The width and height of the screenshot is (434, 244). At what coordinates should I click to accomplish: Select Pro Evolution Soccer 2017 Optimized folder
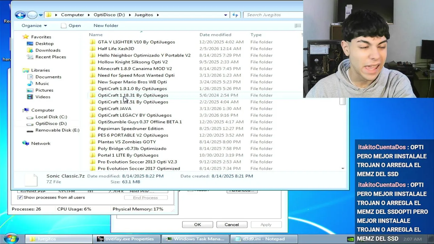pyautogui.click(x=139, y=168)
